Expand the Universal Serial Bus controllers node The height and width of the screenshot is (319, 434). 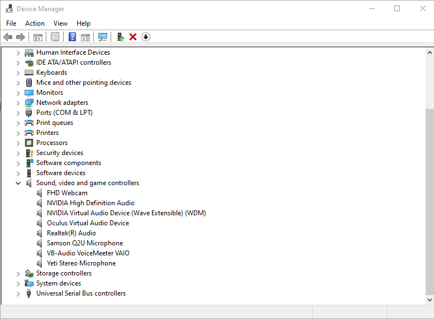[18, 293]
